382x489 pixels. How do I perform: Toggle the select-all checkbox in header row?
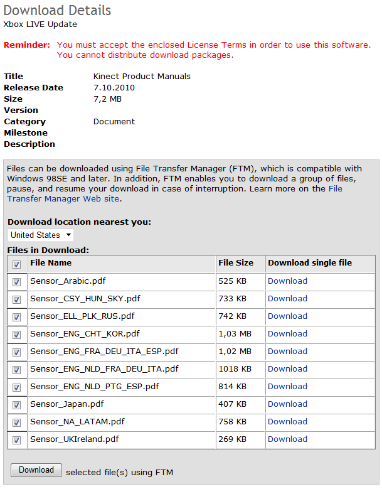click(16, 265)
